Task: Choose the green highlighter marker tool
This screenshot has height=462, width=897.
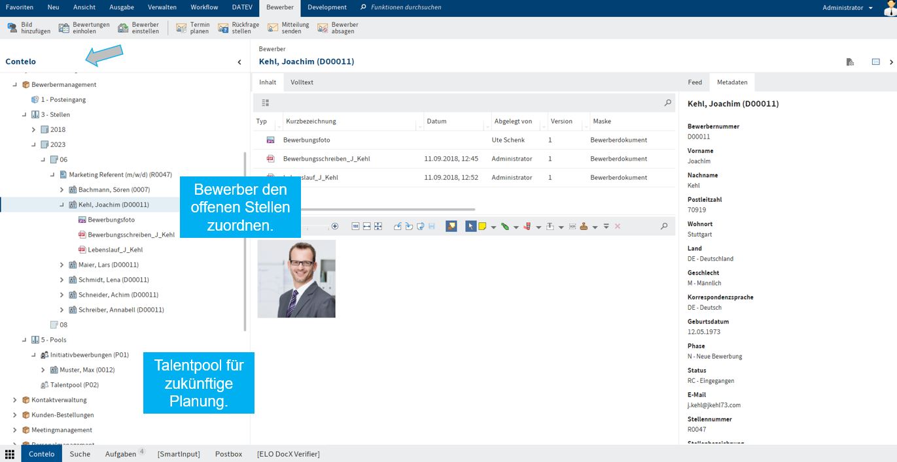Action: pos(505,226)
